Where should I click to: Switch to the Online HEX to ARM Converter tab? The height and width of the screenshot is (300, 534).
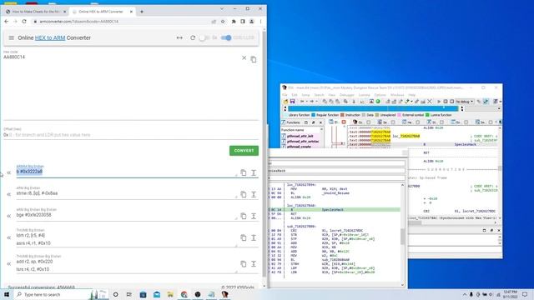point(102,12)
